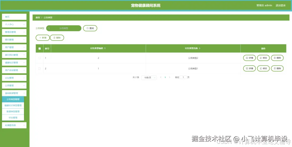Expand 轮播图信息 sidebar menu
292x147 pixels.
click(14, 125)
